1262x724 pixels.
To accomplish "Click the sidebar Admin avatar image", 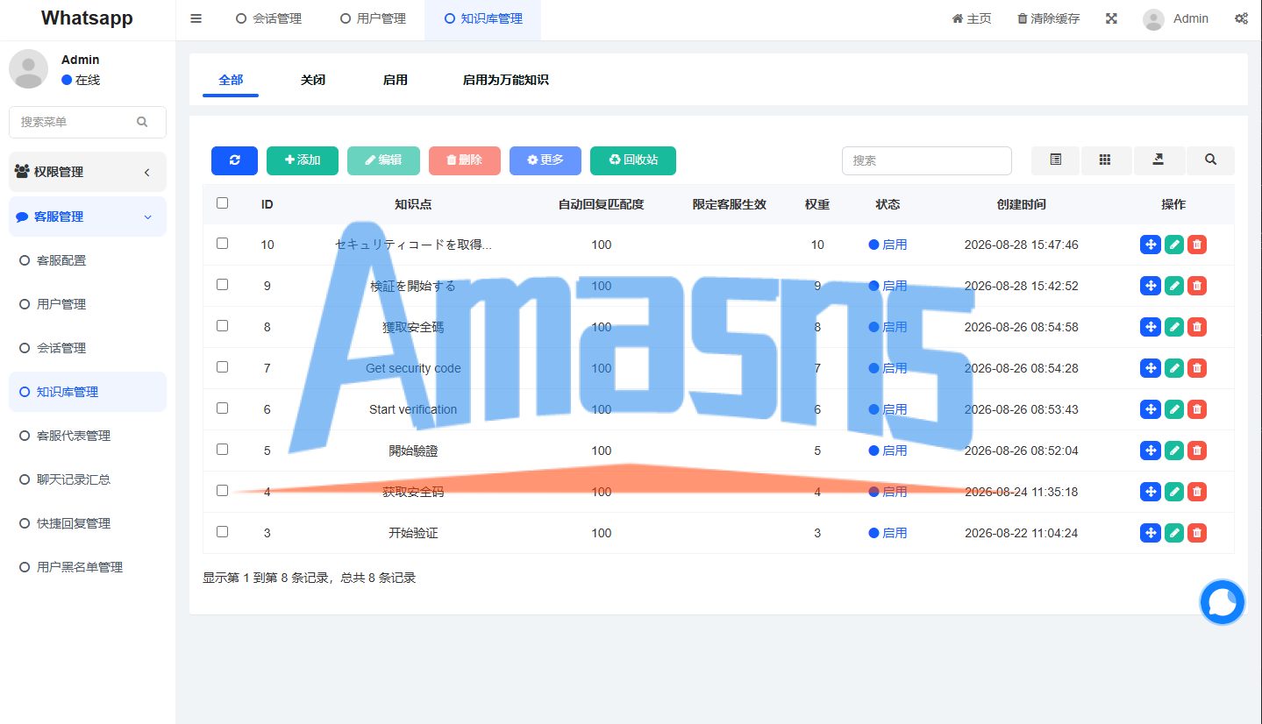I will pos(28,68).
